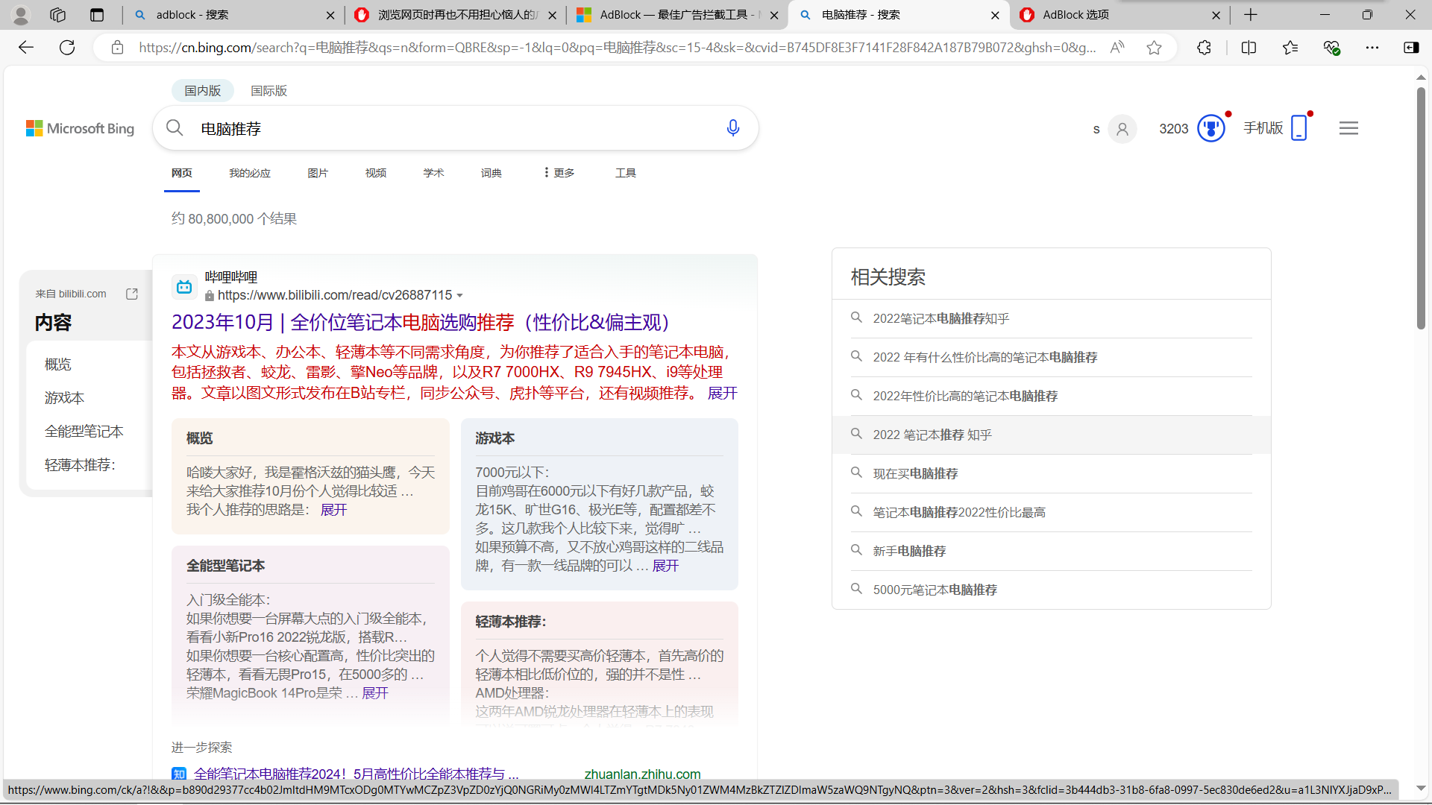This screenshot has width=1432, height=805.
Task: Expand the 全能型笔记本 card text
Action: pyautogui.click(x=375, y=693)
